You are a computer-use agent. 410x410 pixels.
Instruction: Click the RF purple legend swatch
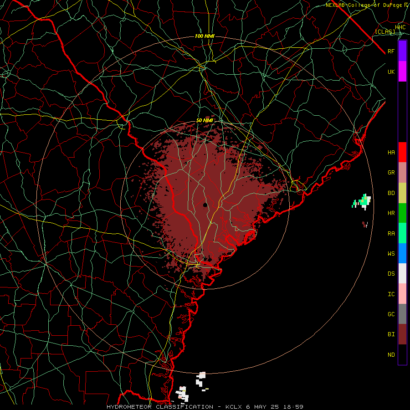[x=402, y=51]
